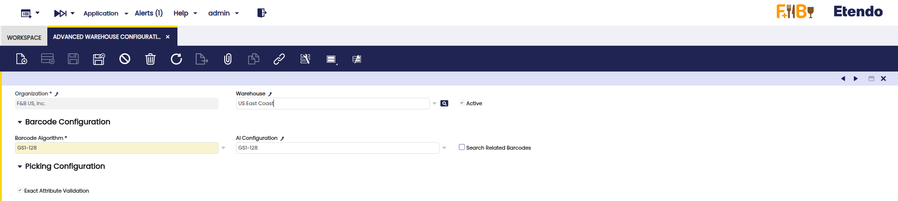Open the AI Configuration dropdown arrow

(444, 148)
